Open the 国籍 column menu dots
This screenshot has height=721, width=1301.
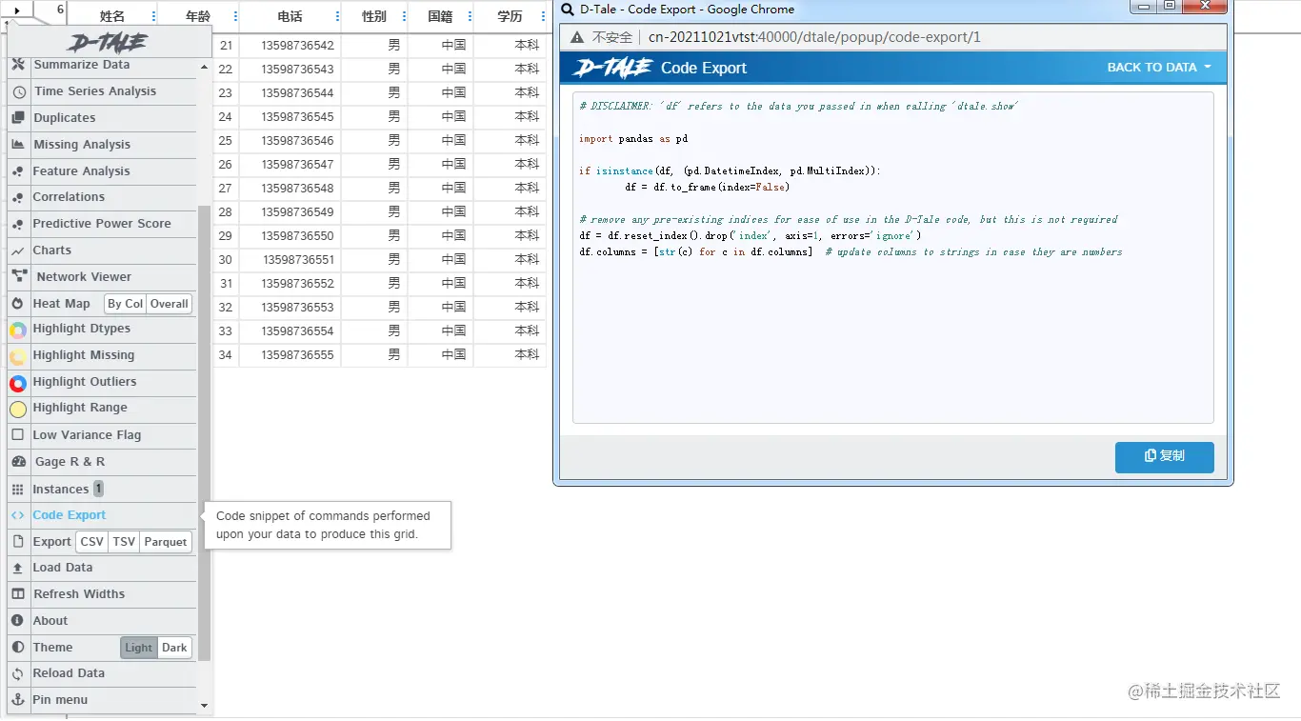pos(470,16)
